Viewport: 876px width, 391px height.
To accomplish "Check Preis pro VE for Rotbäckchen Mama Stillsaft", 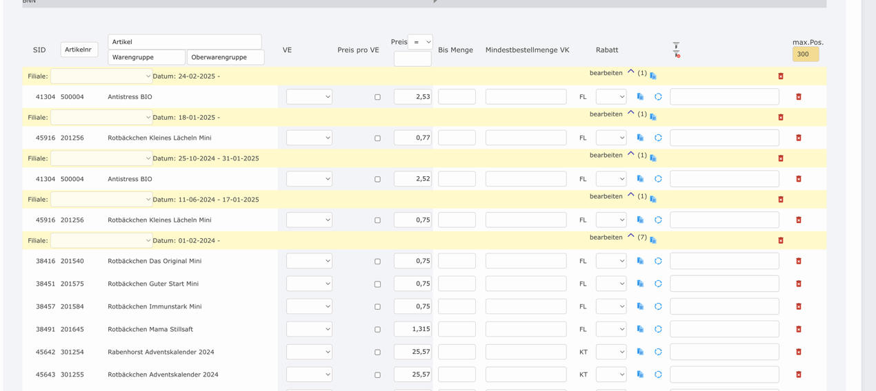I will (377, 330).
